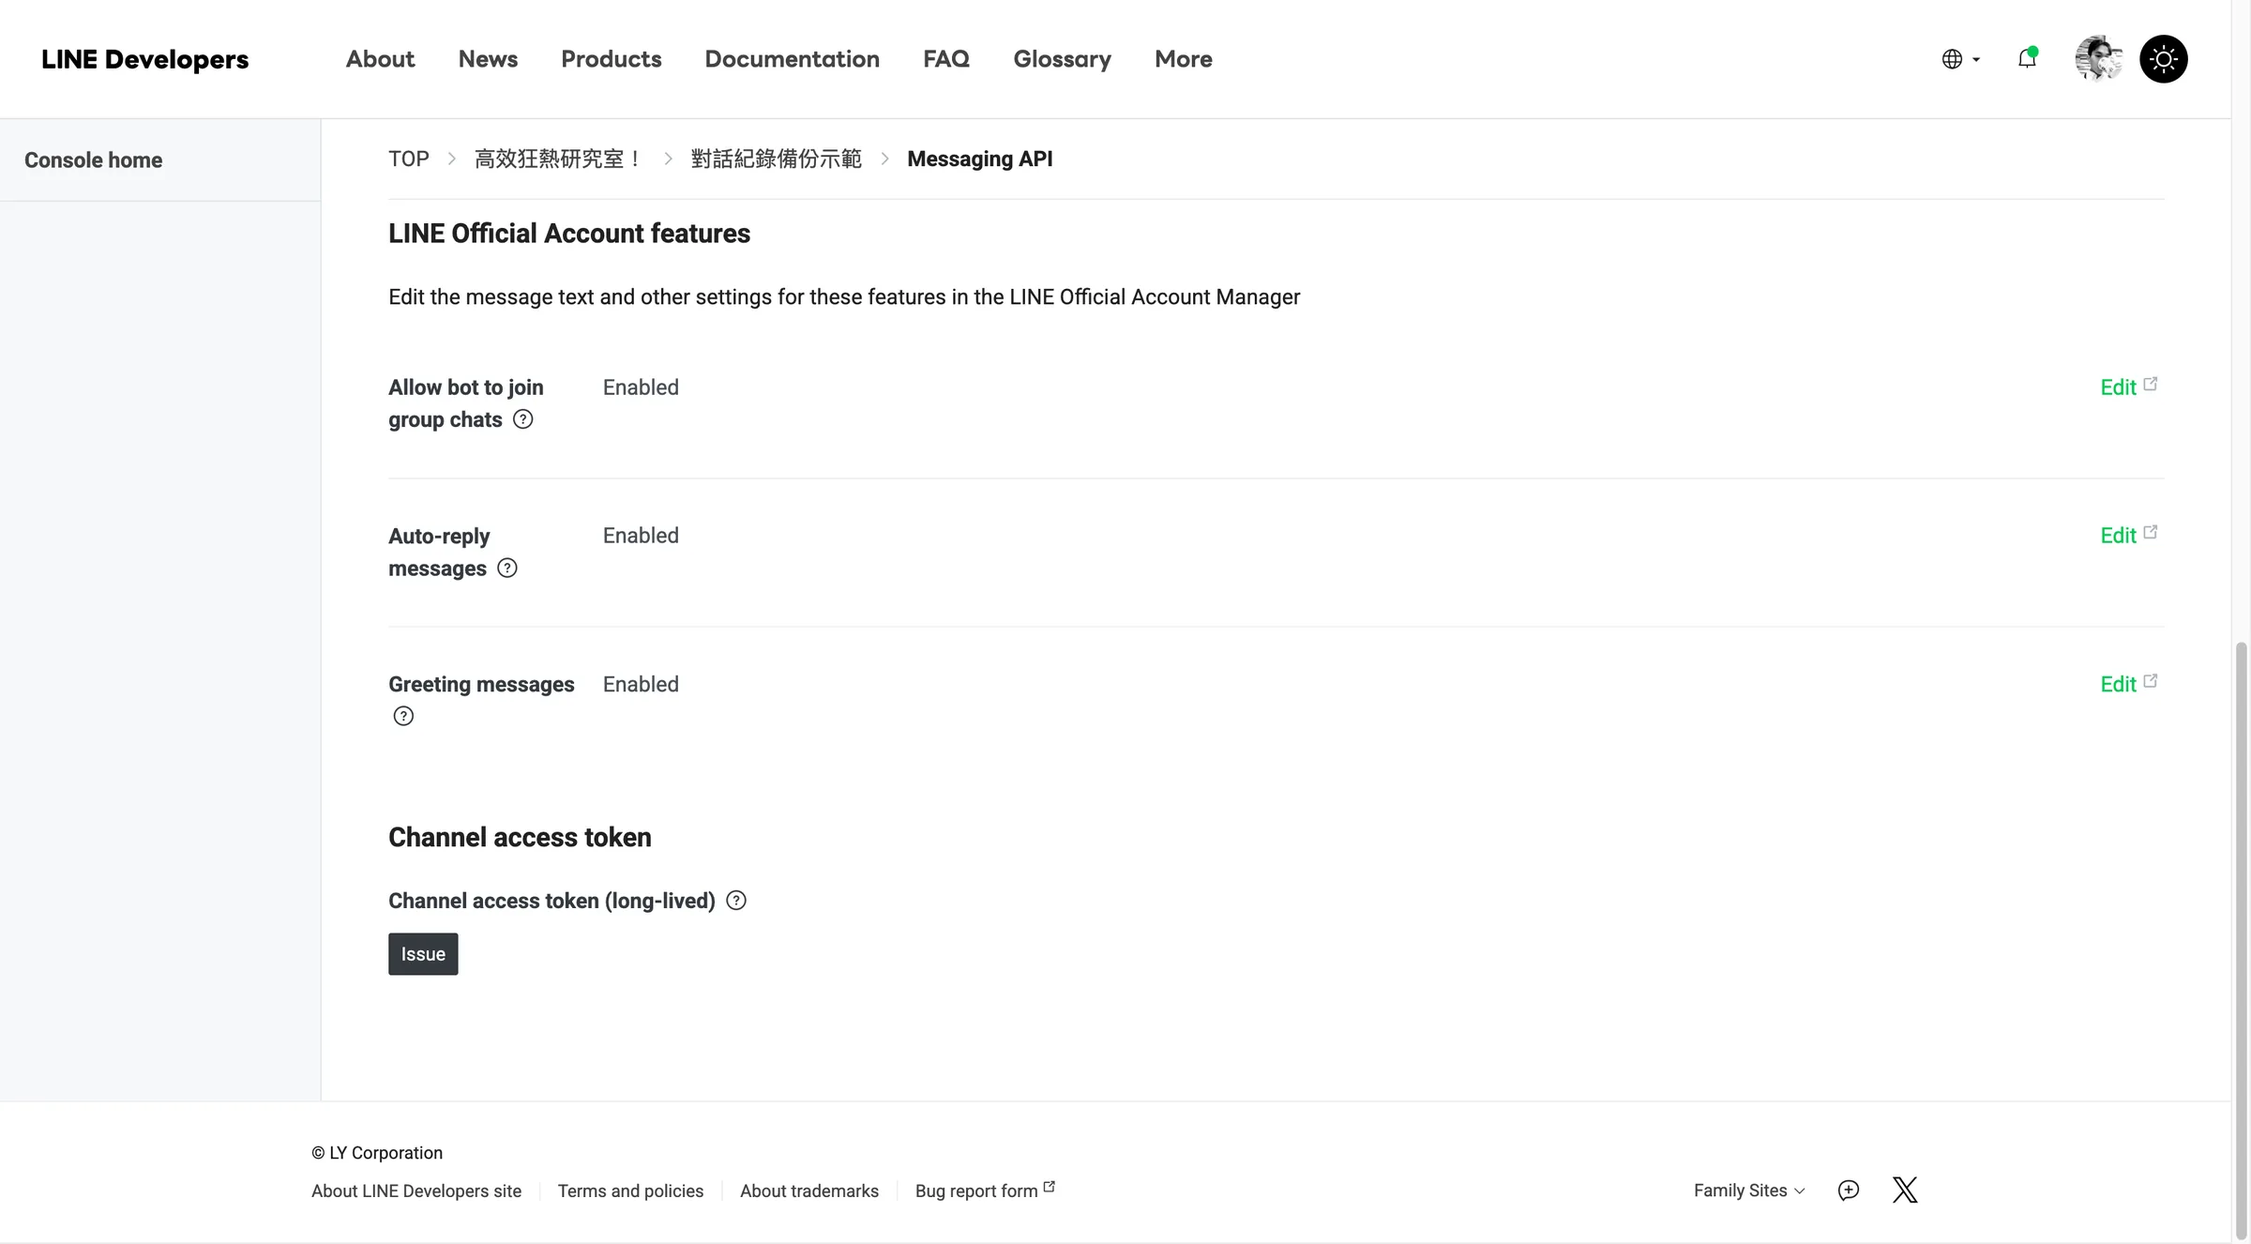2251x1244 pixels.
Task: Open the About menu item
Action: point(380,59)
